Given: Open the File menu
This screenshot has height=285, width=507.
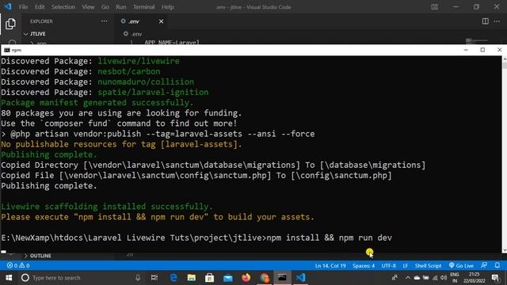Looking at the screenshot, I should click(x=23, y=7).
